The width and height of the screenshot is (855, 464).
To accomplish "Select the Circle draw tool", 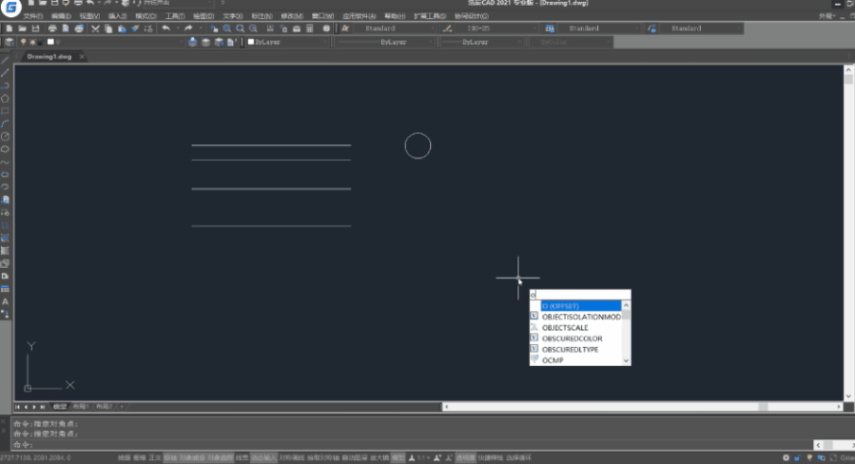I will point(5,136).
